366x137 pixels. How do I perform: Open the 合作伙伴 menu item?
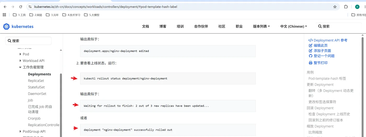point(201,26)
